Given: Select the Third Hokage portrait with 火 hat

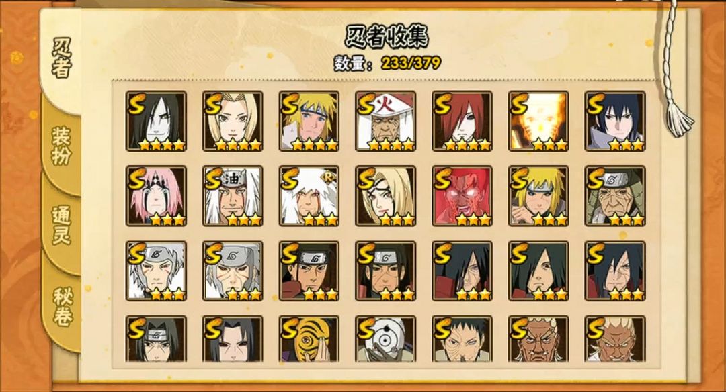Looking at the screenshot, I should (385, 121).
